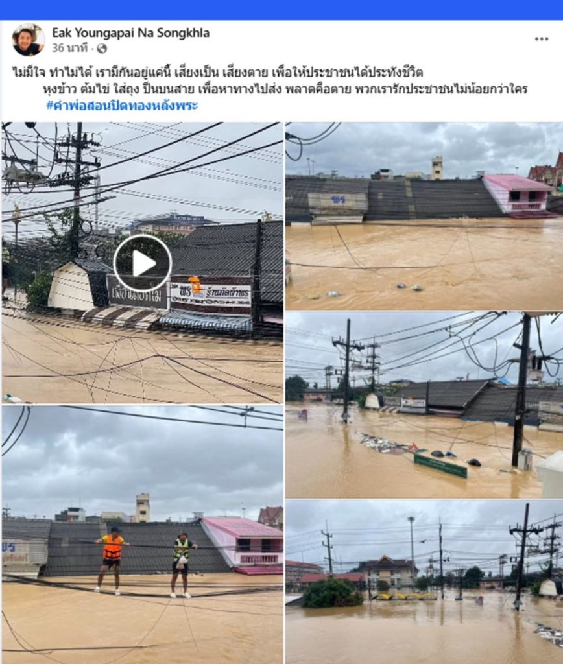Image resolution: width=563 pixels, height=664 pixels.
Task: Open the author's round profile picture
Action: 29,40
